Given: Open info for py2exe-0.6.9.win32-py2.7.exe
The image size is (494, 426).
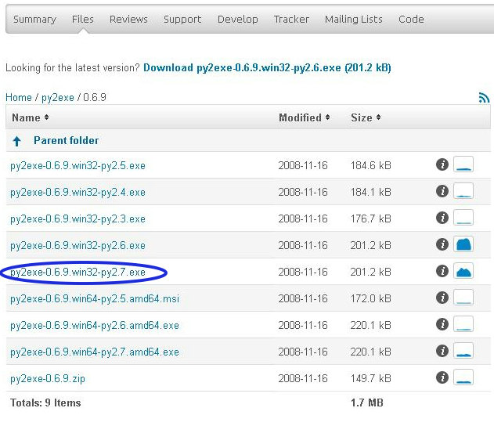Looking at the screenshot, I should tap(442, 271).
